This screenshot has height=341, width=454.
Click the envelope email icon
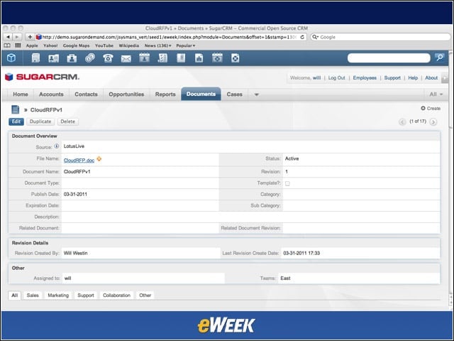coord(126,59)
